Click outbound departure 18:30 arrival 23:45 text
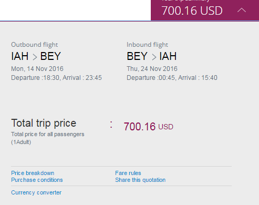Screen dimensions: 259x205 (56, 78)
